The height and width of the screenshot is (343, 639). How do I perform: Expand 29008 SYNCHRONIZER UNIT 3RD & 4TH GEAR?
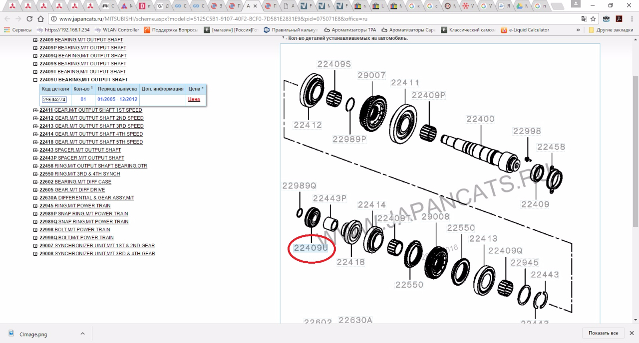(35, 254)
